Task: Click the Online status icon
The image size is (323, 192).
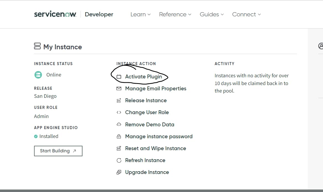Action: 38,75
